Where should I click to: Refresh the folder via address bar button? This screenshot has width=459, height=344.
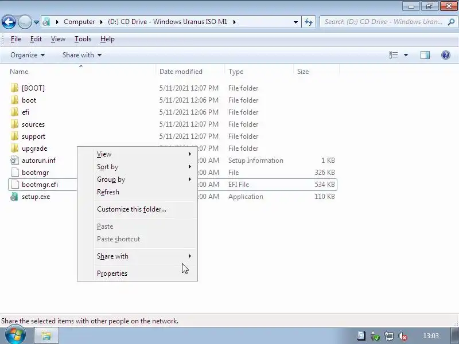(x=309, y=22)
